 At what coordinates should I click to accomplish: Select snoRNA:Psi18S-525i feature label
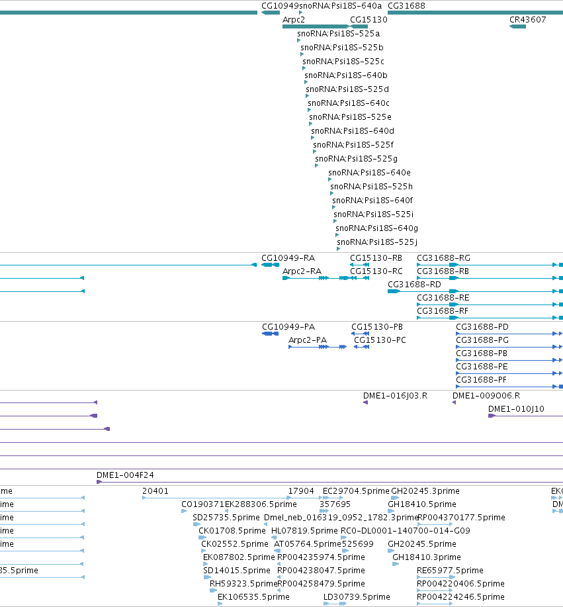click(x=374, y=215)
